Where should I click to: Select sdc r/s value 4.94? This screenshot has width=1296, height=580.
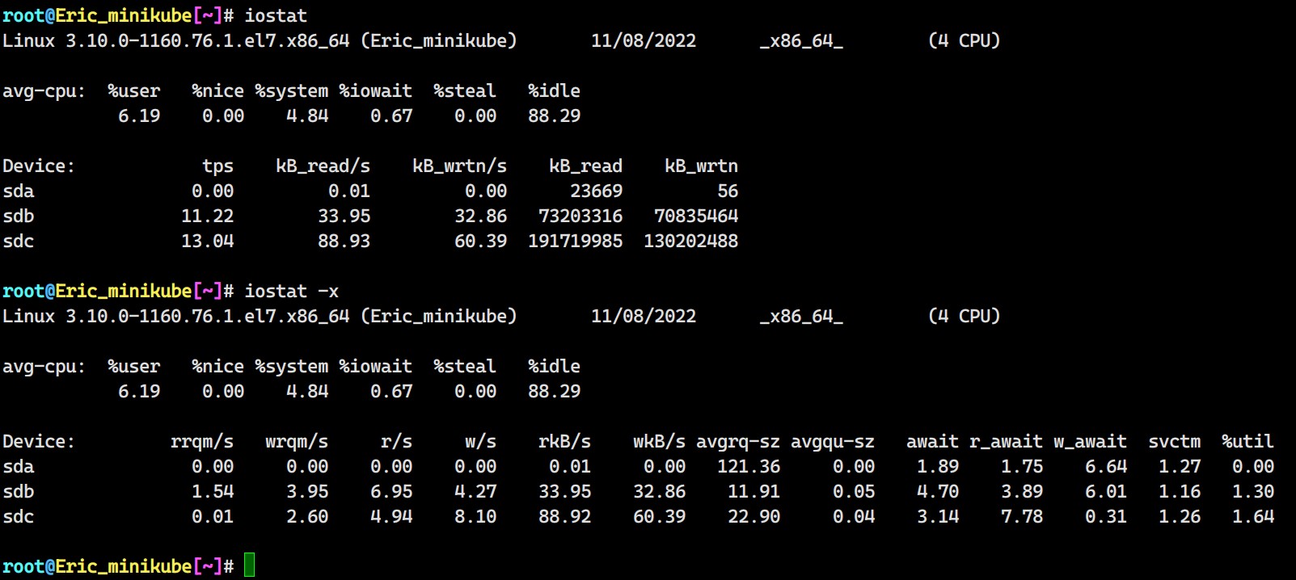pyautogui.click(x=391, y=517)
